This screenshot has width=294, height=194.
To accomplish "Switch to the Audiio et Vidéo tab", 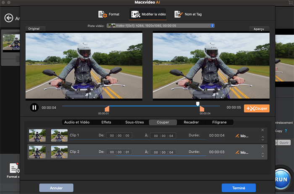I will point(77,122).
